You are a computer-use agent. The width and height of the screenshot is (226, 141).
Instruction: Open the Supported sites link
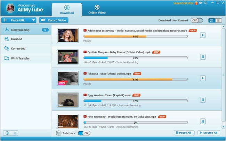click(183, 3)
